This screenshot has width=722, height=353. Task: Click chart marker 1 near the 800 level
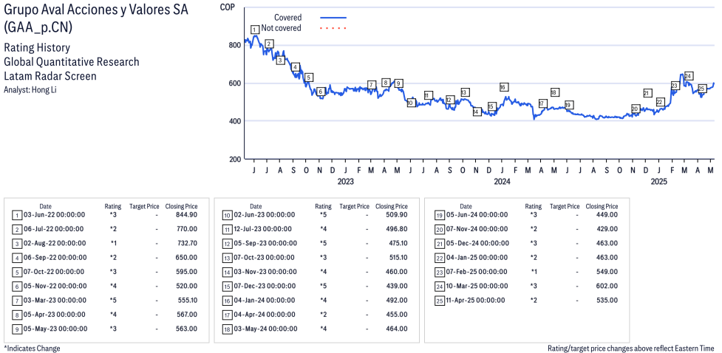coord(255,30)
